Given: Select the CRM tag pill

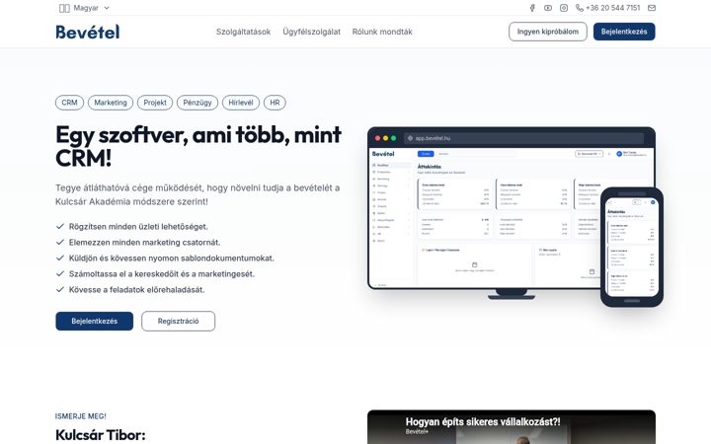Looking at the screenshot, I should 69,103.
